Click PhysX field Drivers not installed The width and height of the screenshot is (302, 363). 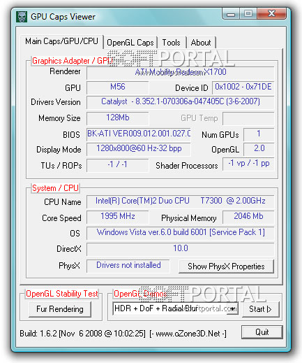point(128,266)
